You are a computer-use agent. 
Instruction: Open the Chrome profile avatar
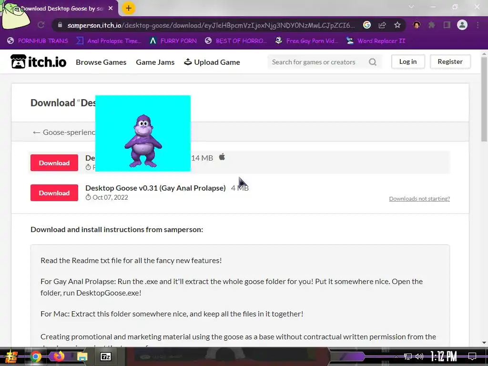(x=462, y=25)
